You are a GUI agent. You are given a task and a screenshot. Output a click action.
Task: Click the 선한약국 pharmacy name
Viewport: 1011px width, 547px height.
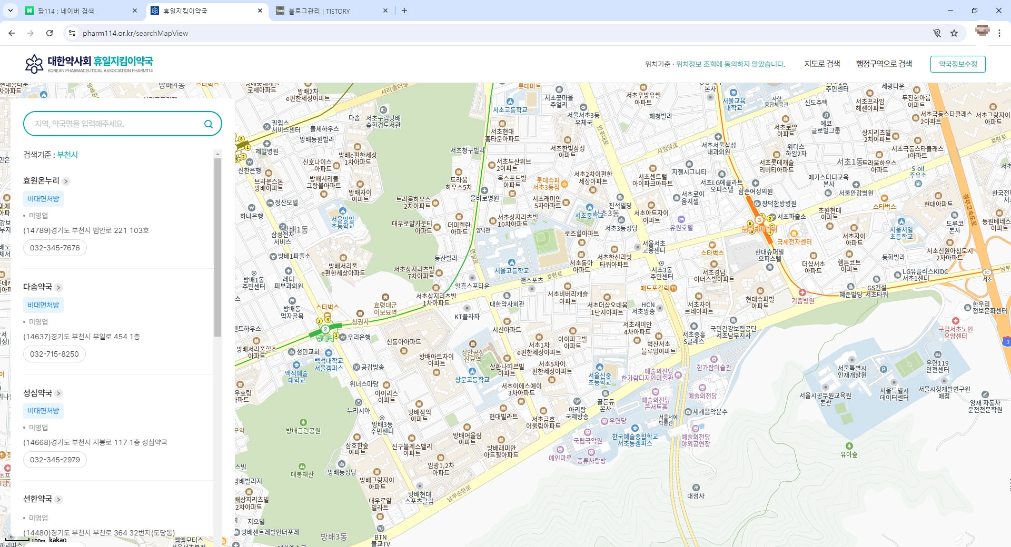click(x=37, y=499)
